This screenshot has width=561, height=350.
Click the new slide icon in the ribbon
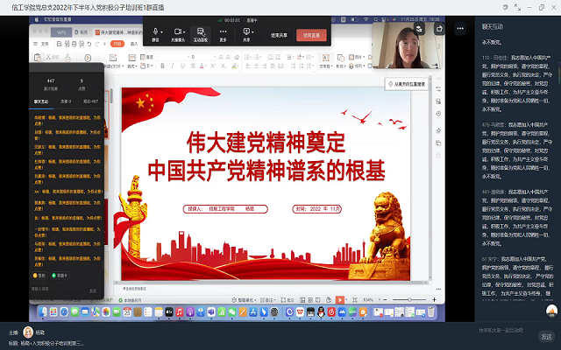113,58
